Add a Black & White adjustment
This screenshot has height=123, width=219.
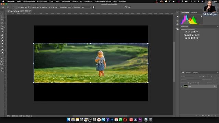coord(190,35)
